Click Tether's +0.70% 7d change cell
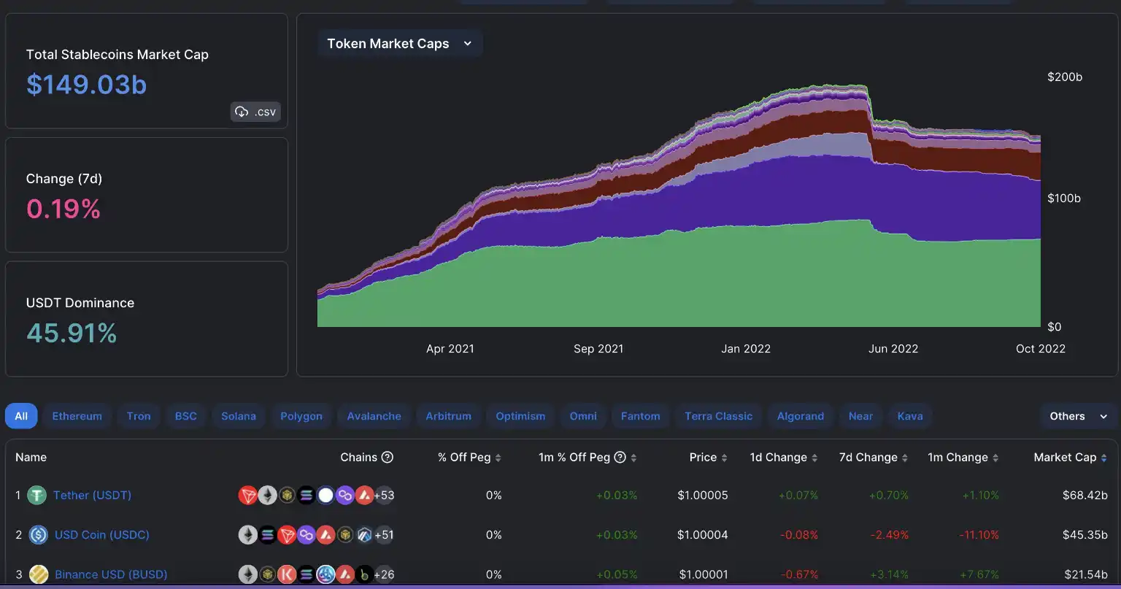This screenshot has width=1121, height=589. click(888, 495)
